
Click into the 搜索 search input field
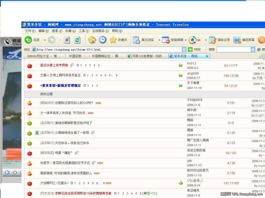pos(233,49)
